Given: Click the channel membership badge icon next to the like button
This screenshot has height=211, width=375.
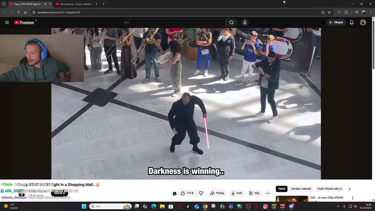Looking at the screenshot, I should (175, 193).
